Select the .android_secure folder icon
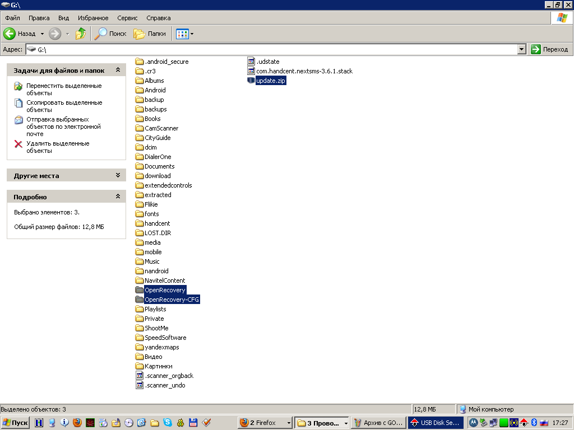The image size is (574, 430). point(139,62)
